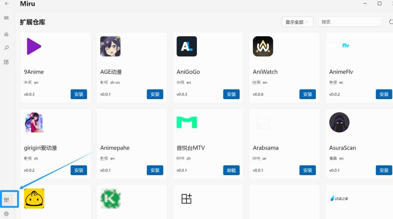Install the AsuraScan extension

point(384,170)
